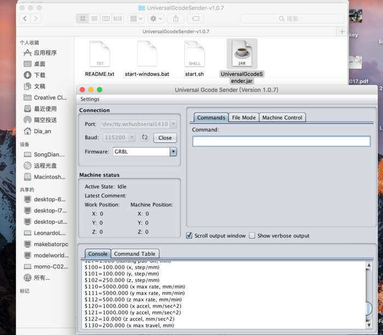Viewport: 383px width, 335px height.
Task: Open the Firmware GRBL dropdown
Action: (x=173, y=152)
